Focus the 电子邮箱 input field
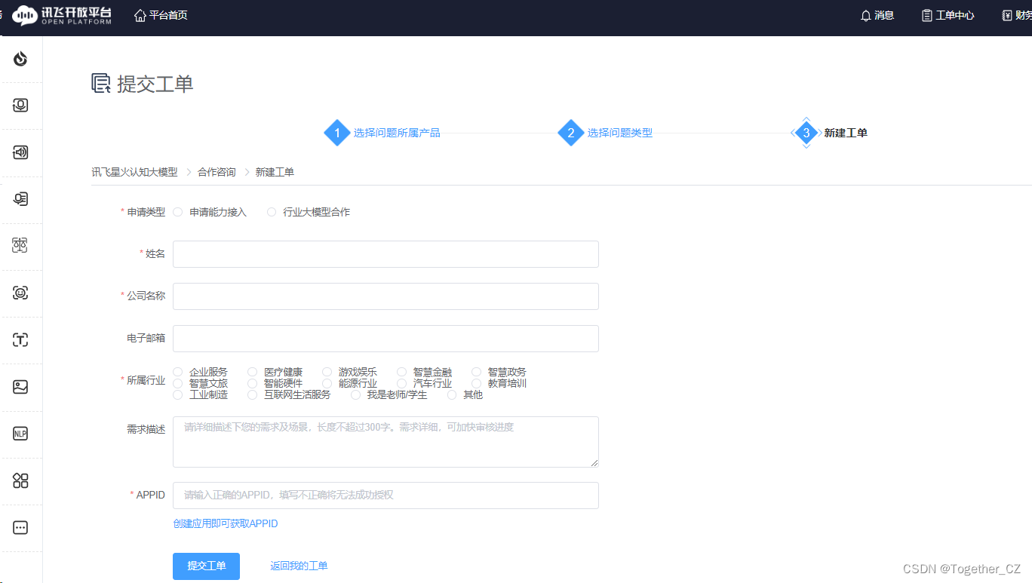Viewport: 1032px width, 583px height. (385, 339)
